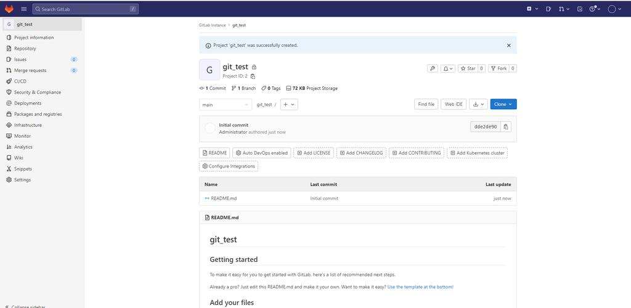Open Repository in sidebar
631x308 pixels.
[25, 48]
